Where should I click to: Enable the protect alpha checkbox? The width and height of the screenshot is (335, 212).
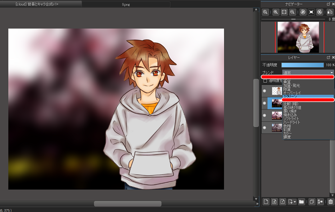[x=265, y=81]
